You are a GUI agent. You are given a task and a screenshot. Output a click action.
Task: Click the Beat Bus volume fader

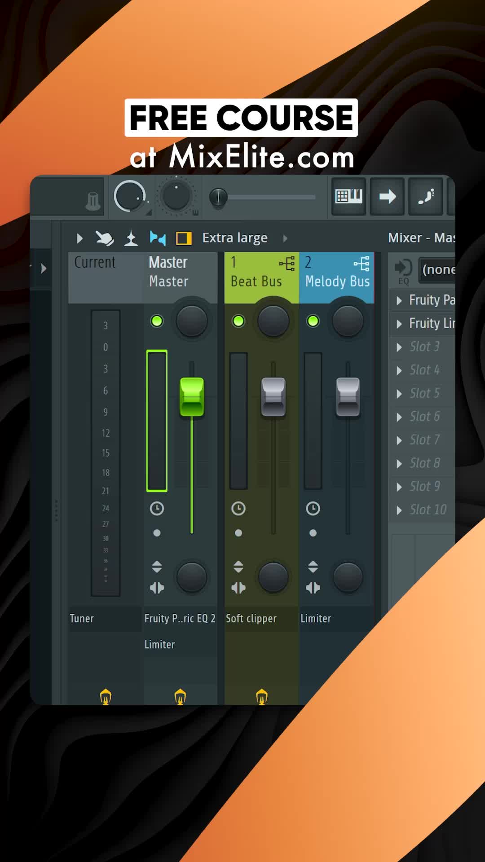coord(273,397)
